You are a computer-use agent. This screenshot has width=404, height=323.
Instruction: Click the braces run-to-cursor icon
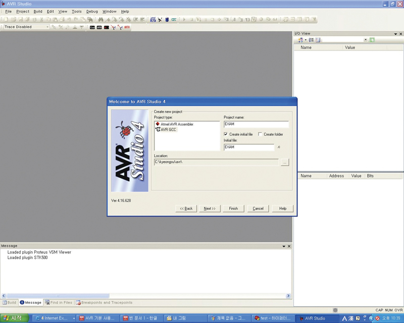point(247,19)
